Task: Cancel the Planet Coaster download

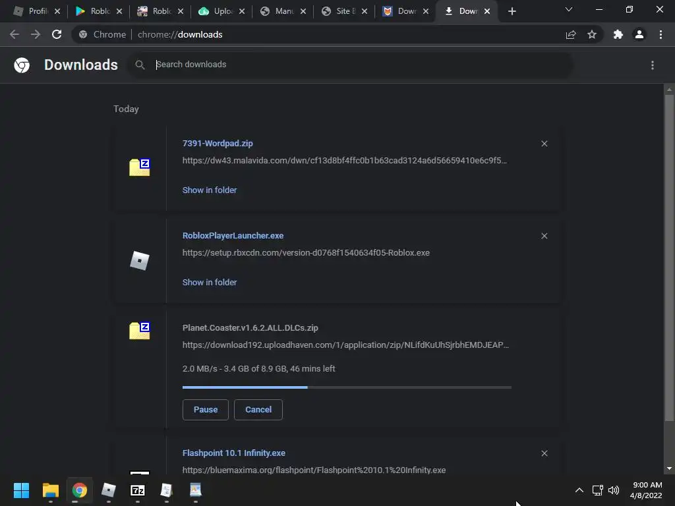Action: pyautogui.click(x=258, y=410)
